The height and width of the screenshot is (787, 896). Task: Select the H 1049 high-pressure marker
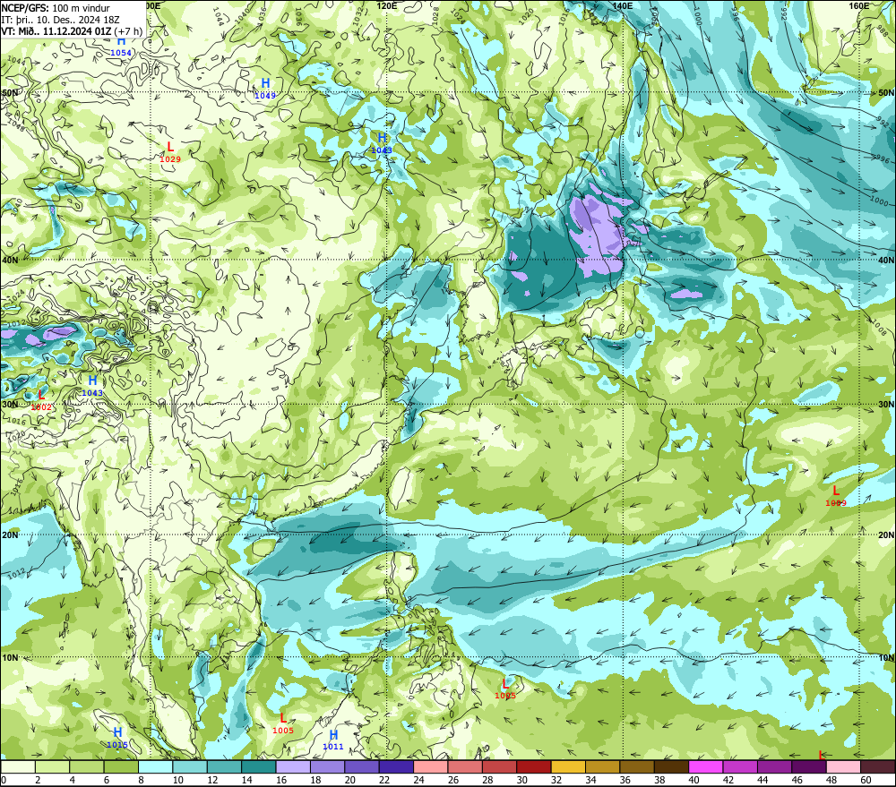[265, 90]
